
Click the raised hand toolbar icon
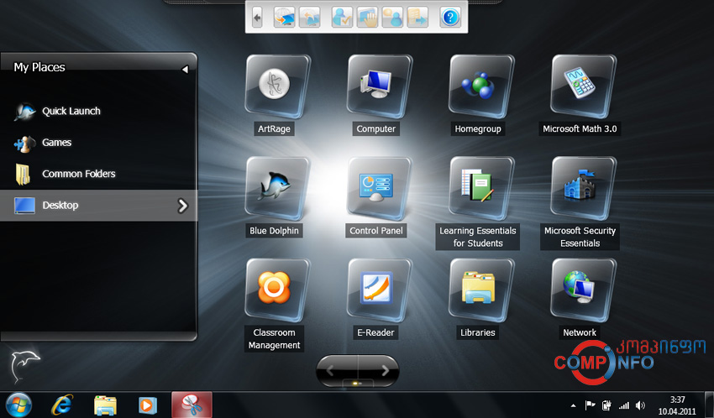pyautogui.click(x=367, y=18)
